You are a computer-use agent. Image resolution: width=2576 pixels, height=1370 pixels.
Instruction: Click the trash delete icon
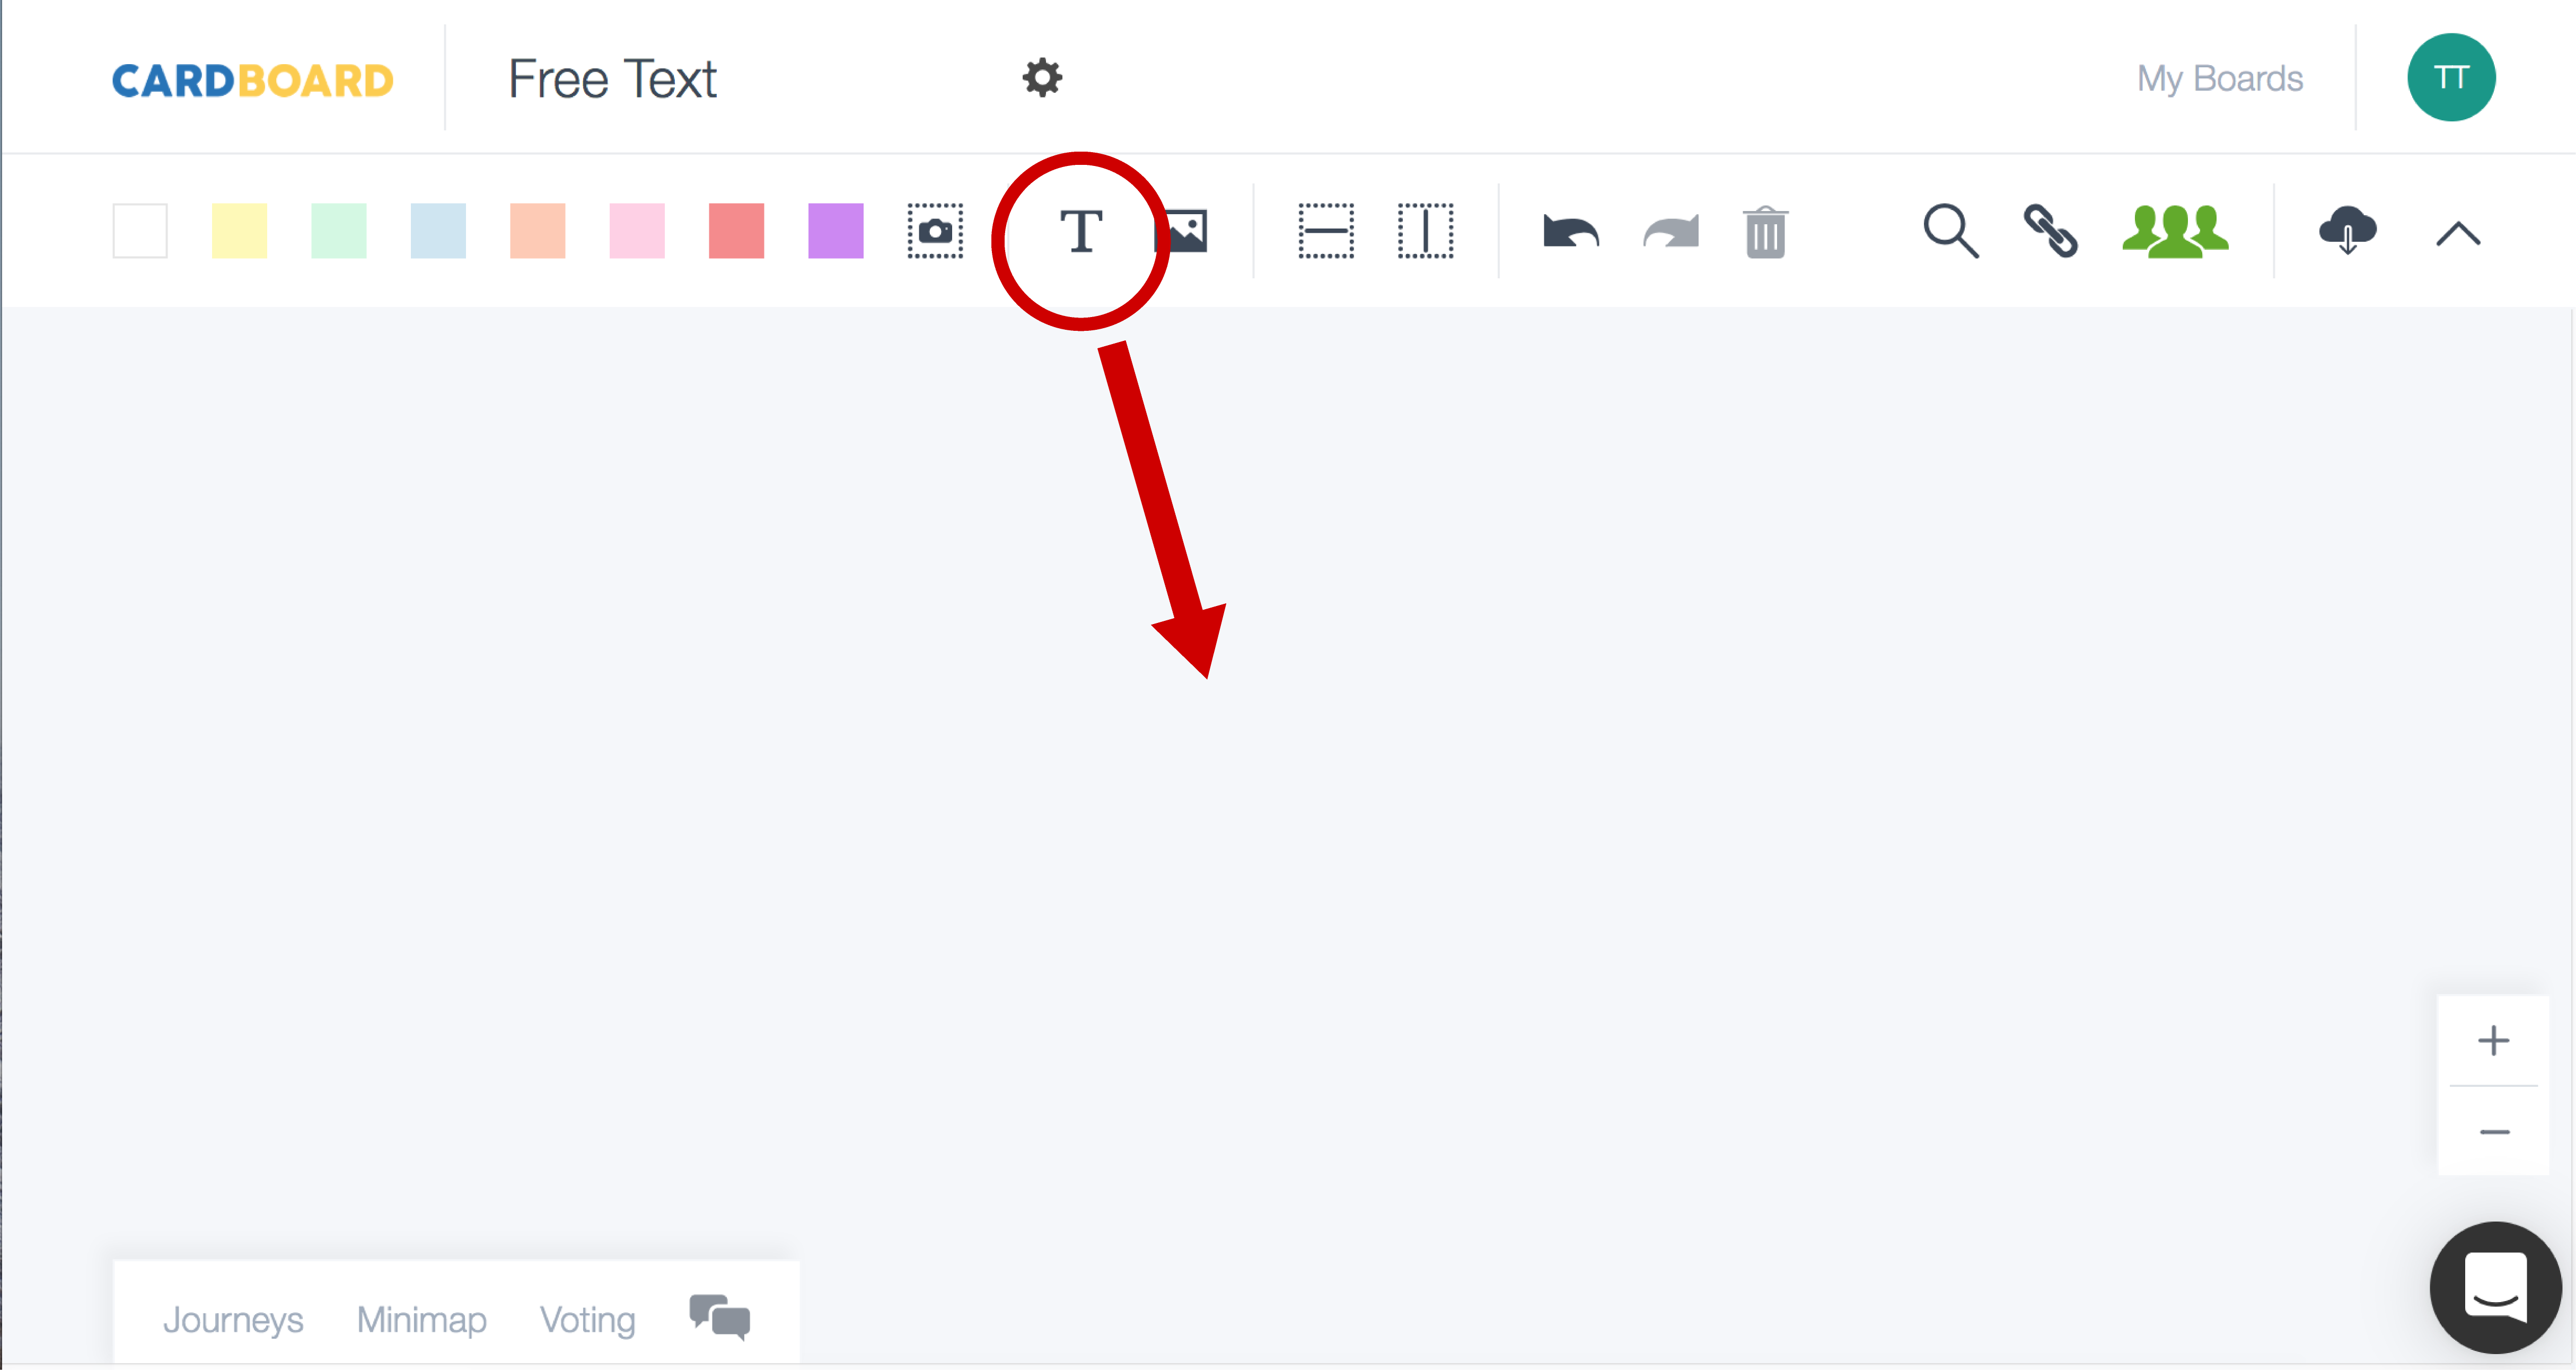pos(1765,232)
